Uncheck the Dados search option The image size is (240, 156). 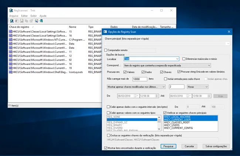tap(143, 72)
